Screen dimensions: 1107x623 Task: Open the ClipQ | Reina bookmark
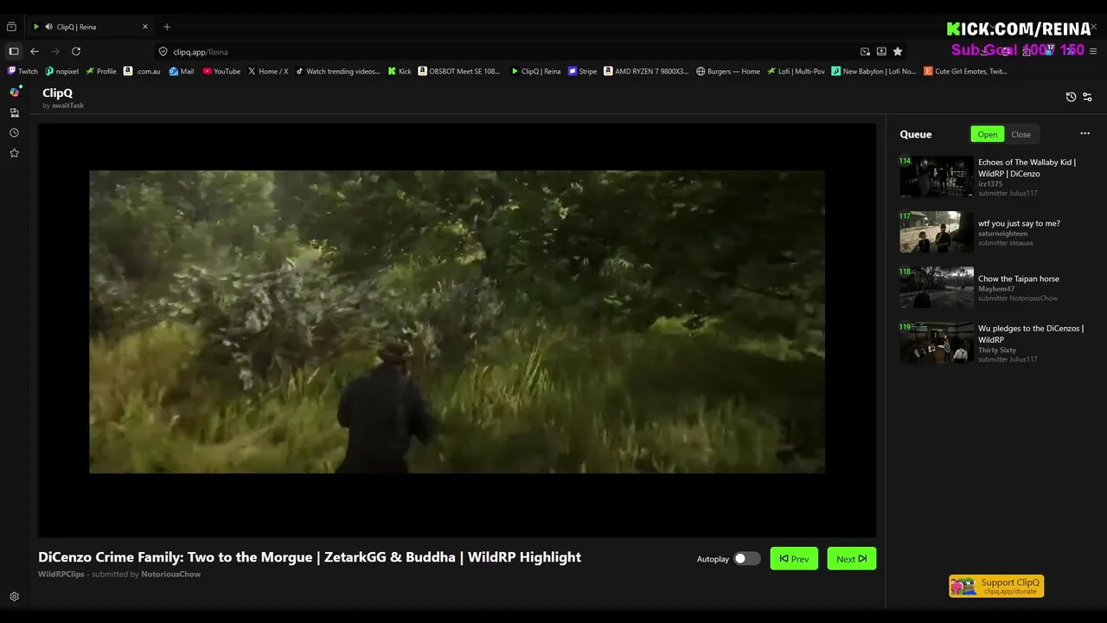(535, 71)
